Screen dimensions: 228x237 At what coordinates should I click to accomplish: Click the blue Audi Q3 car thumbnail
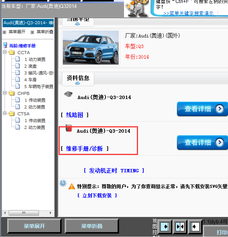click(x=91, y=48)
